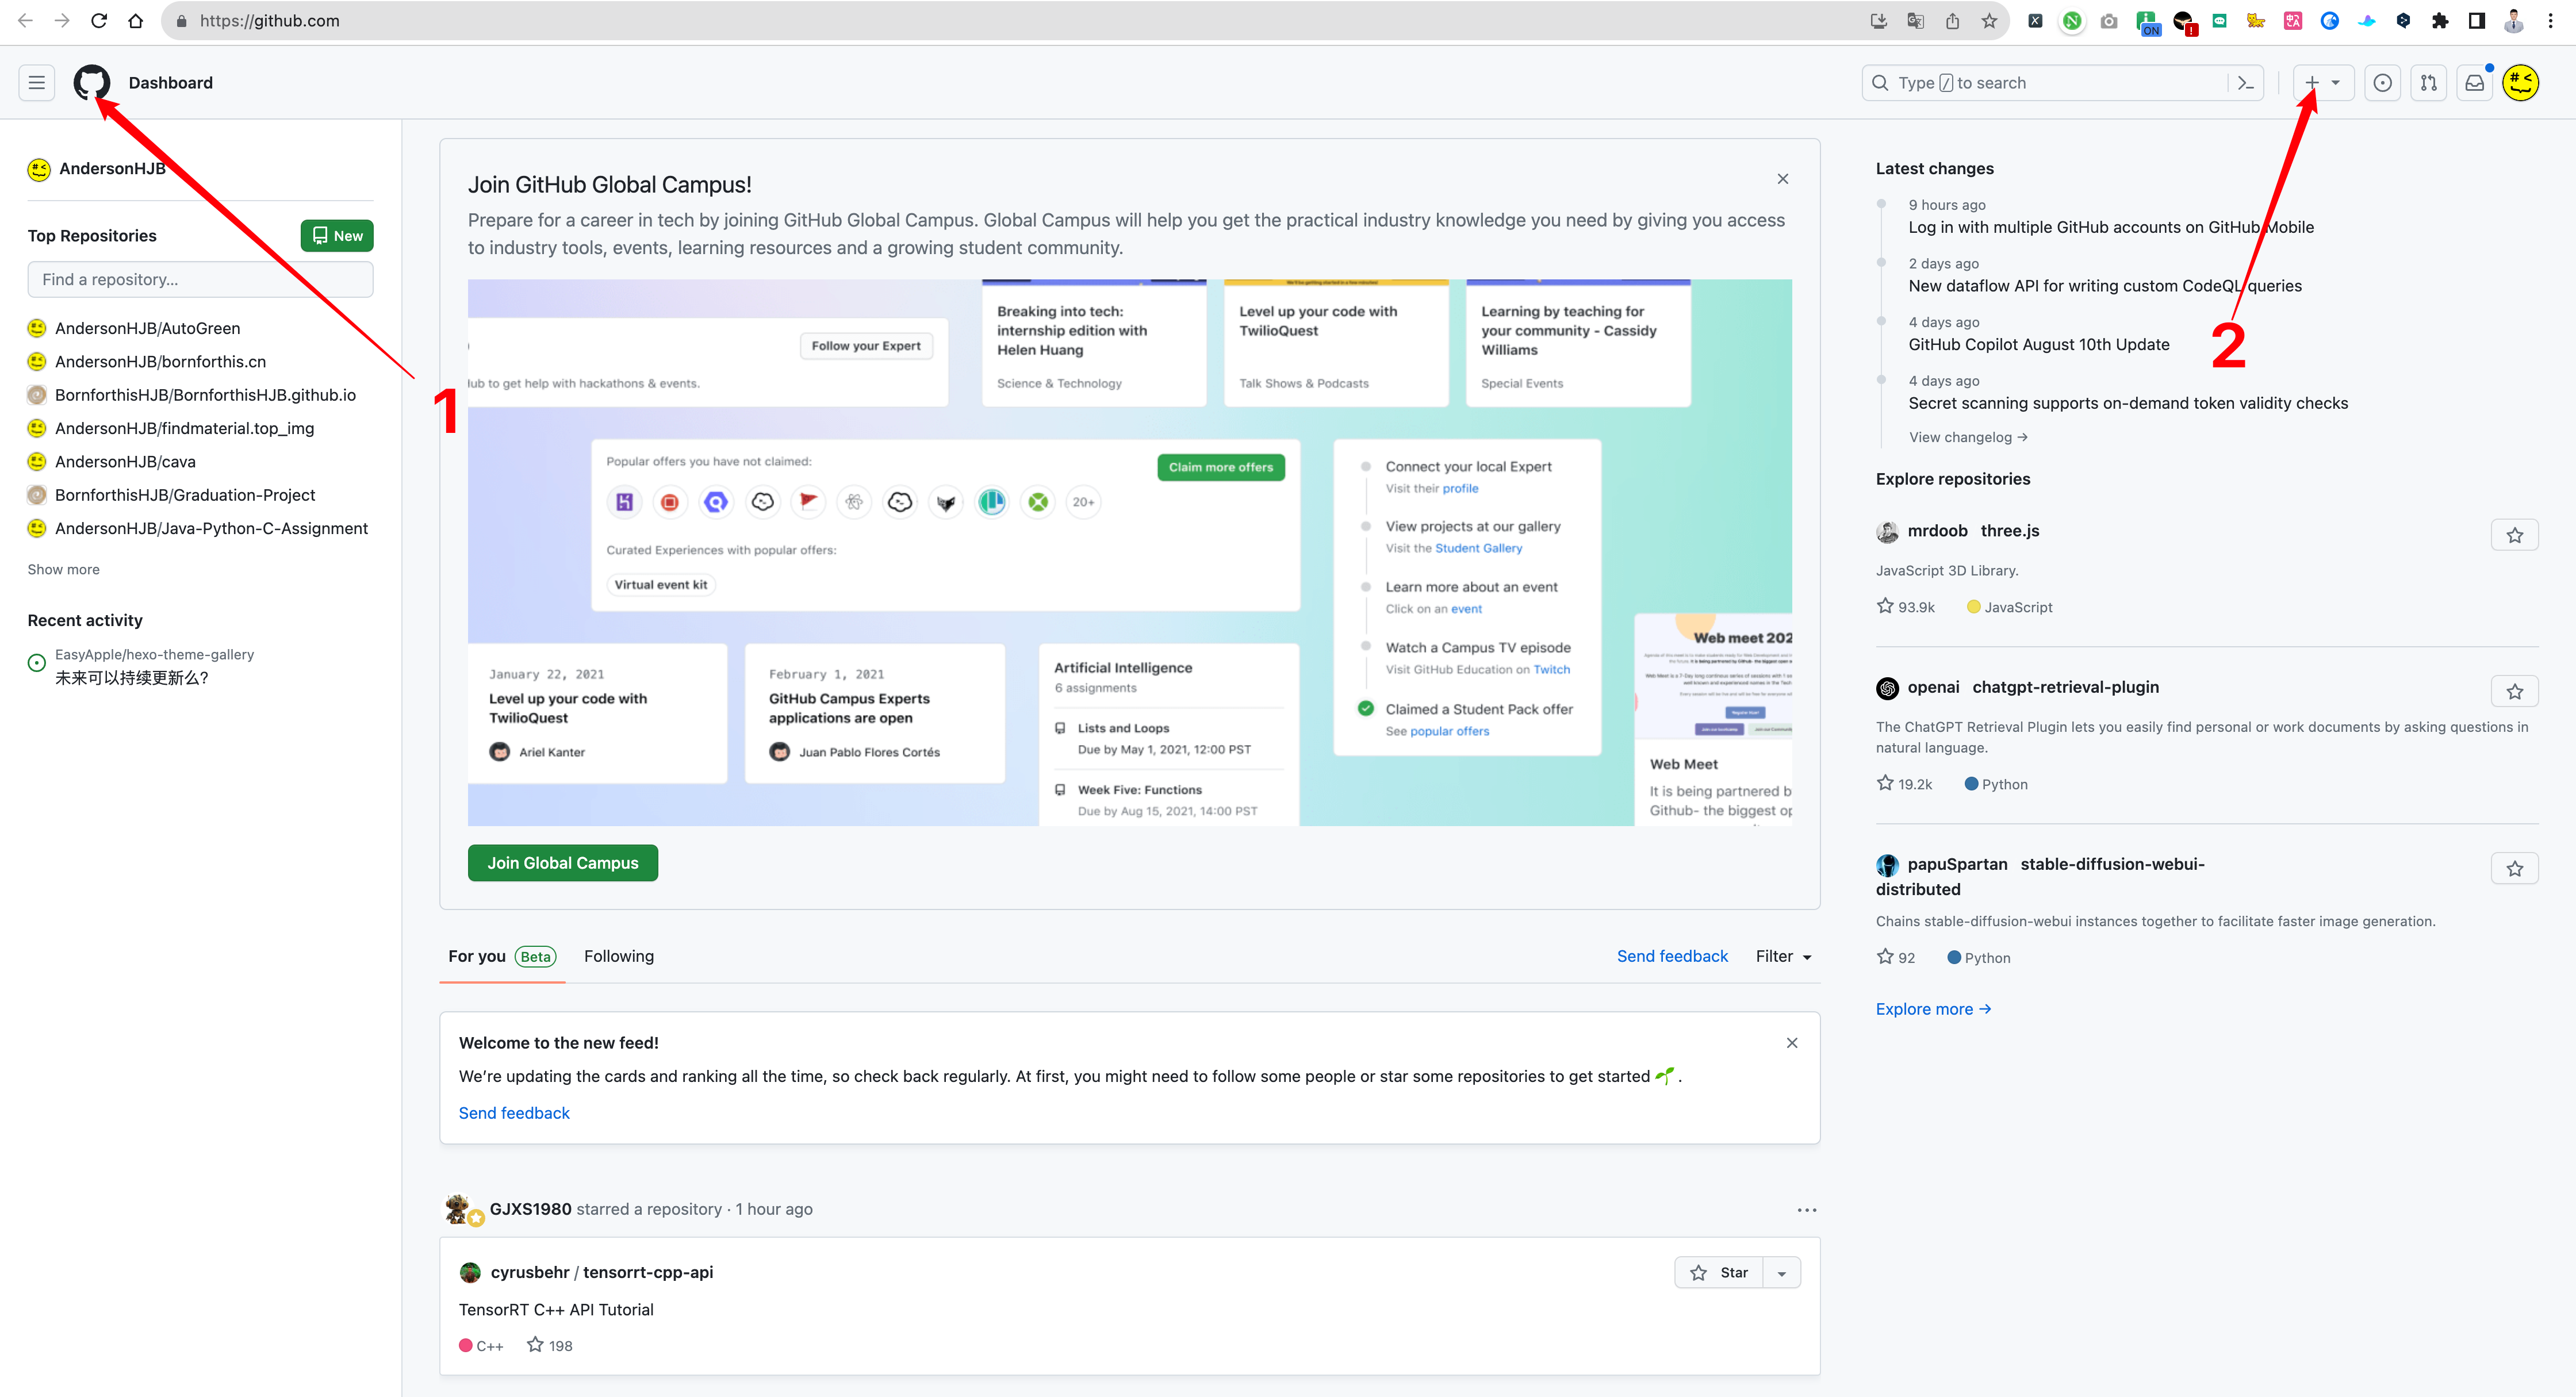
Task: Bookmark this page with star icon
Action: [x=1990, y=21]
